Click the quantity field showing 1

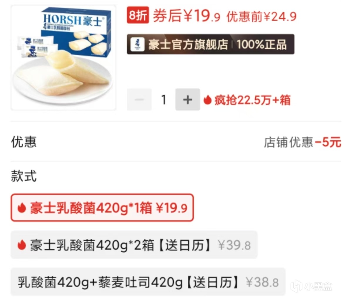point(164,100)
